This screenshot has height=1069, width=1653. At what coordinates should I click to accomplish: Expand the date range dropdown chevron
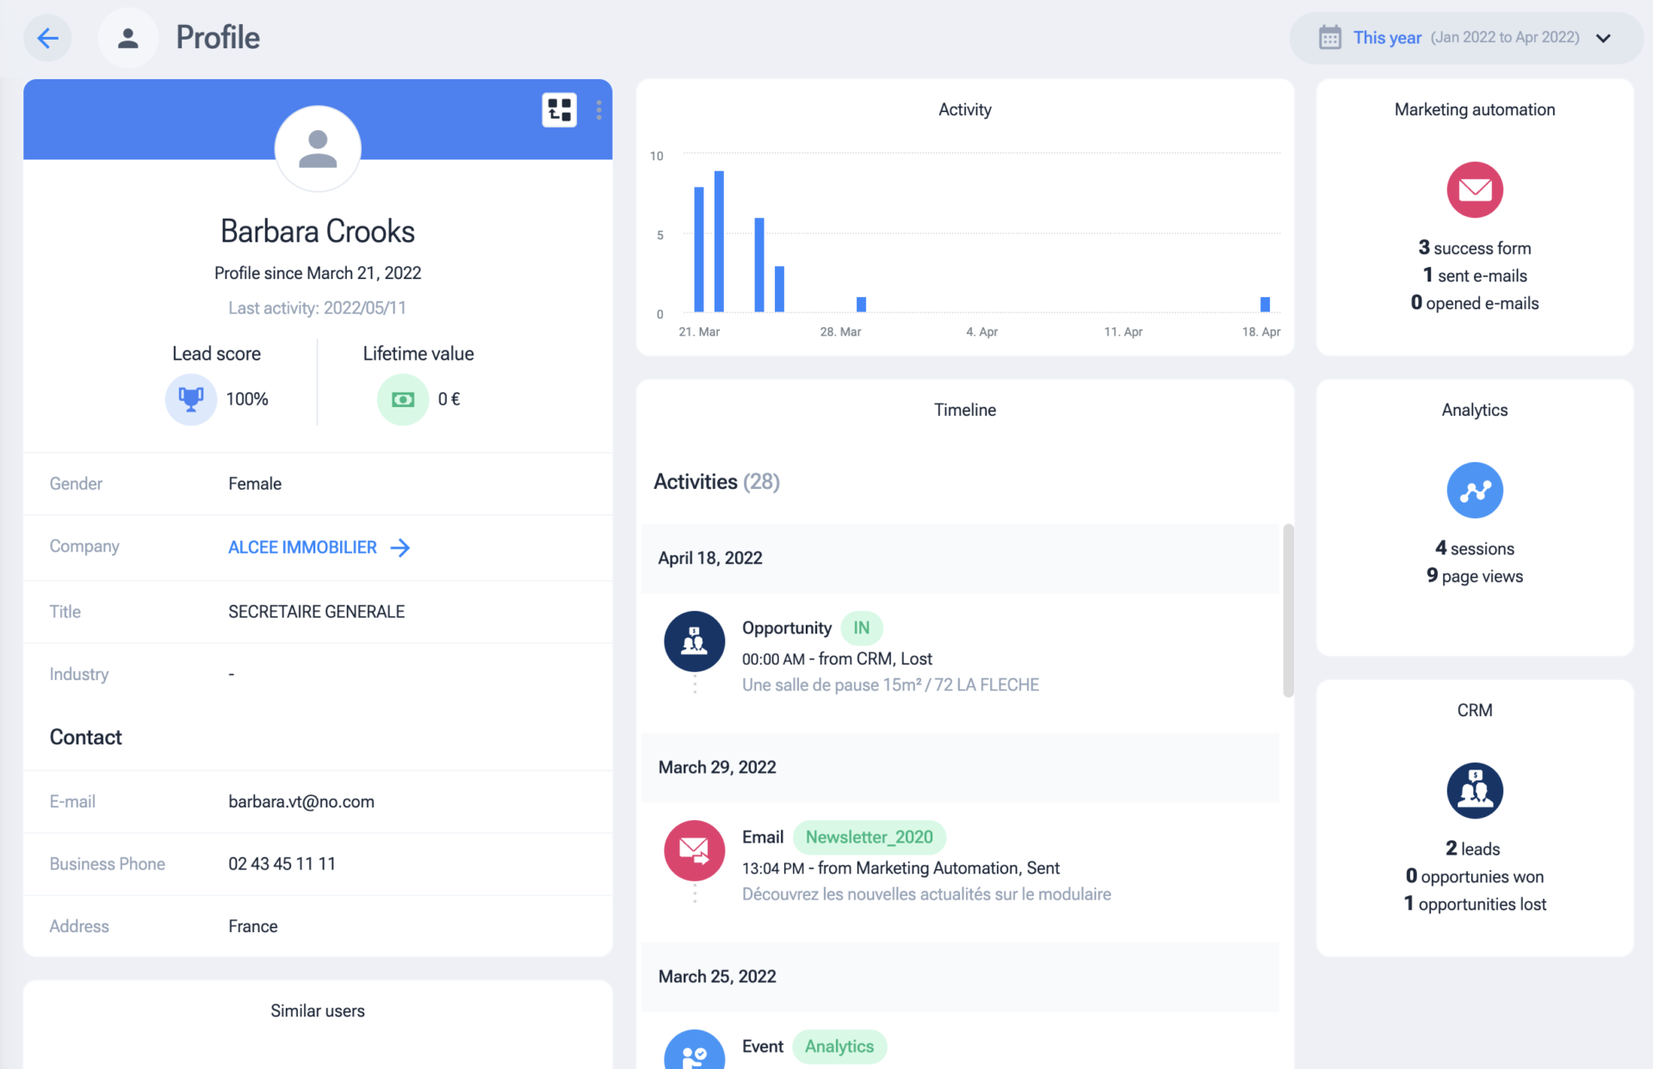pos(1604,38)
